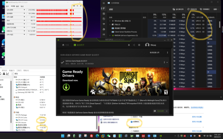Expand the Windows 输入体验 process group
The image size is (223, 139).
click(110, 21)
